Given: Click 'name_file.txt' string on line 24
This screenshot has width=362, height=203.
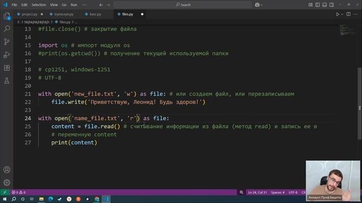Looking at the screenshot, I should click(96, 118).
